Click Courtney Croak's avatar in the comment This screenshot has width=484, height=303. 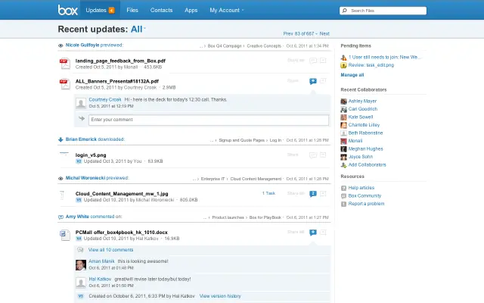81,103
